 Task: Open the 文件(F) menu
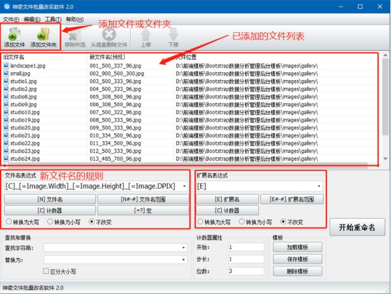click(11, 19)
